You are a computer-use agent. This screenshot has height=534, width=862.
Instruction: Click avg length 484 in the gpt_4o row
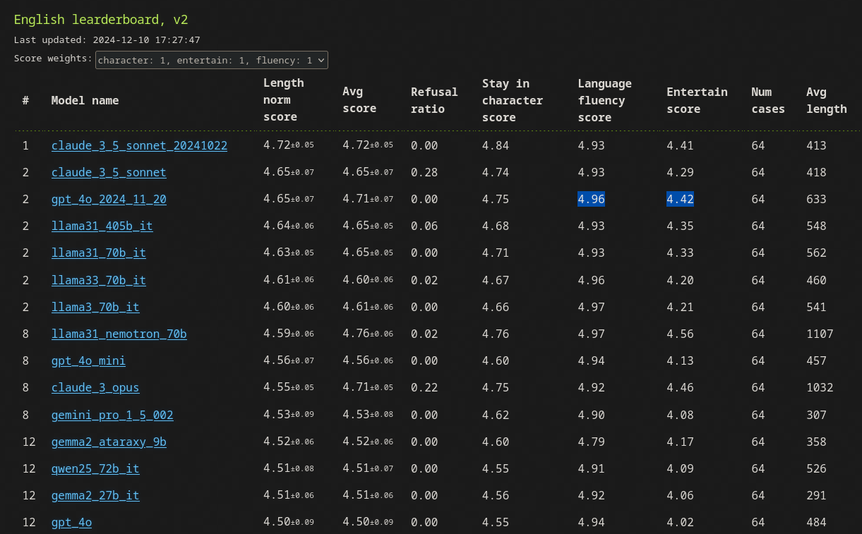click(816, 522)
